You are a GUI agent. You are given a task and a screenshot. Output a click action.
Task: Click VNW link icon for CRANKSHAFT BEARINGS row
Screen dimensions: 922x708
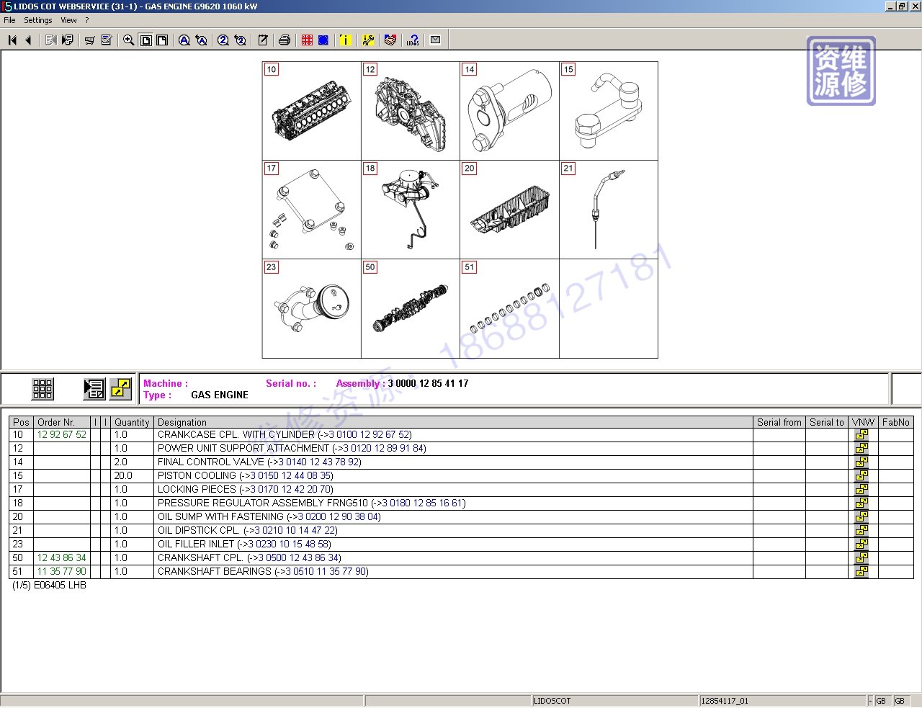(861, 572)
